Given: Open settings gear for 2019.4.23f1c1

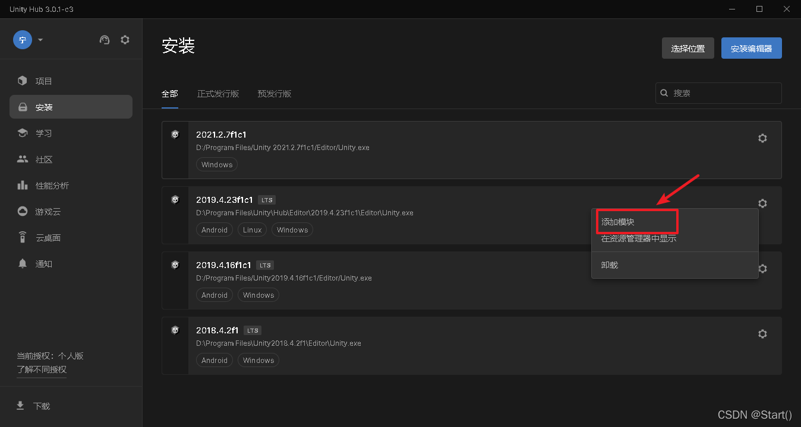Looking at the screenshot, I should pyautogui.click(x=762, y=203).
